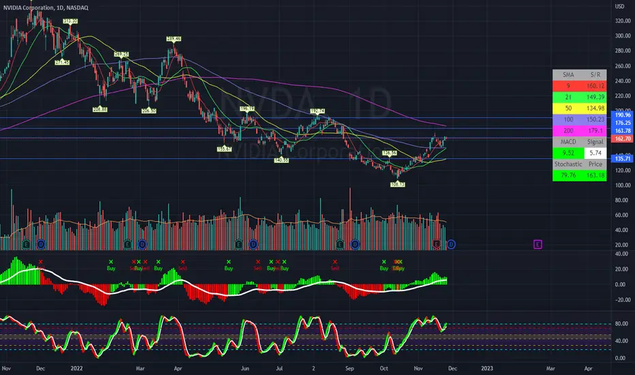Click the Sep label on time axis
This screenshot has height=375, width=635.
pyautogui.click(x=350, y=368)
